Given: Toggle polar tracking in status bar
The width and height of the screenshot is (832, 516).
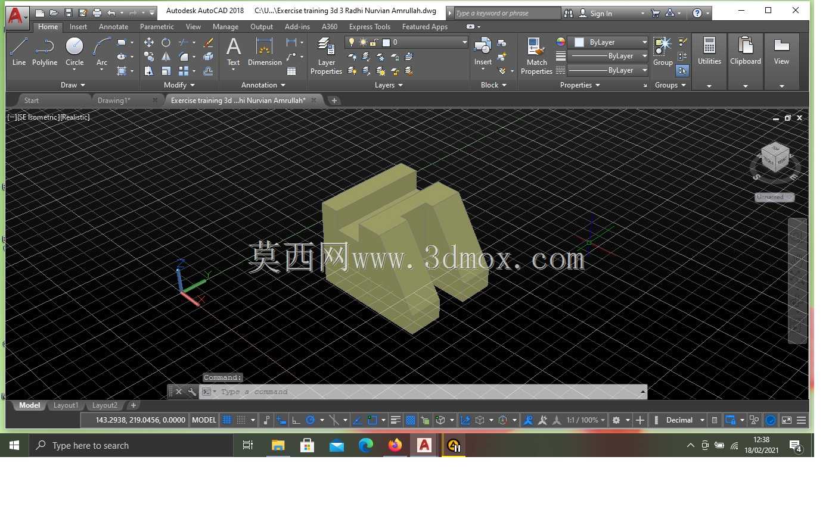Looking at the screenshot, I should point(310,420).
